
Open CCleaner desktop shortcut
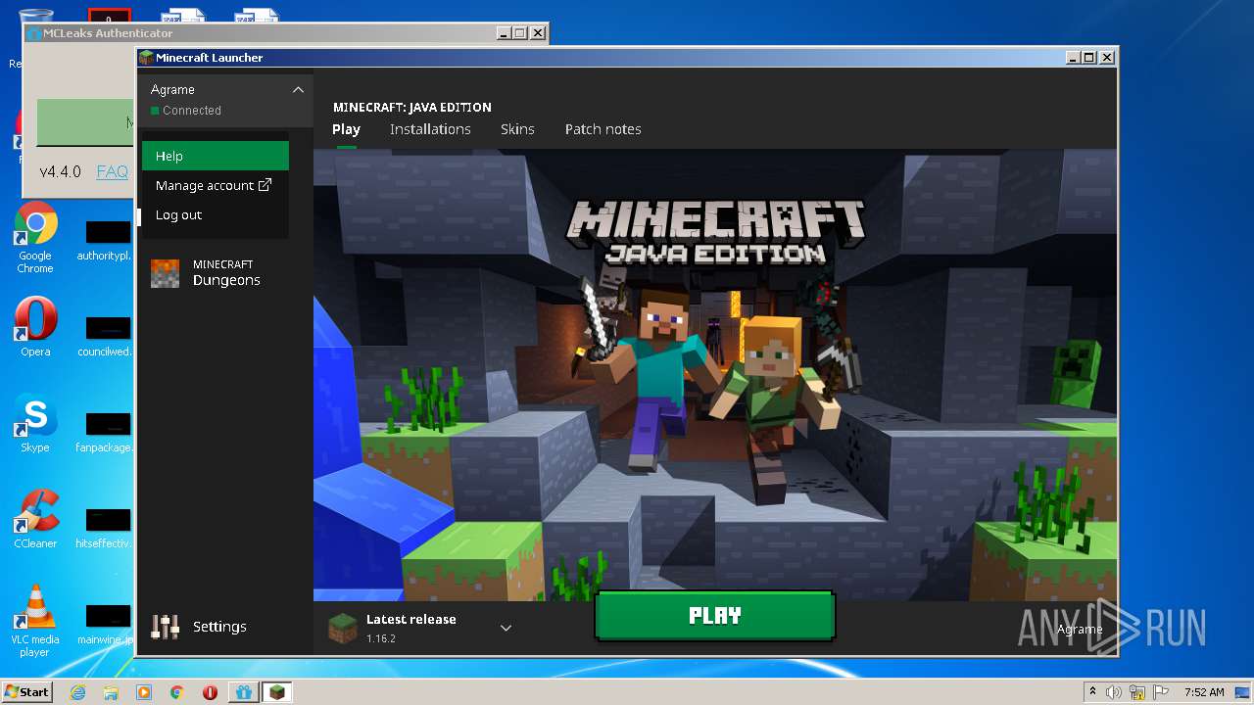click(x=35, y=519)
